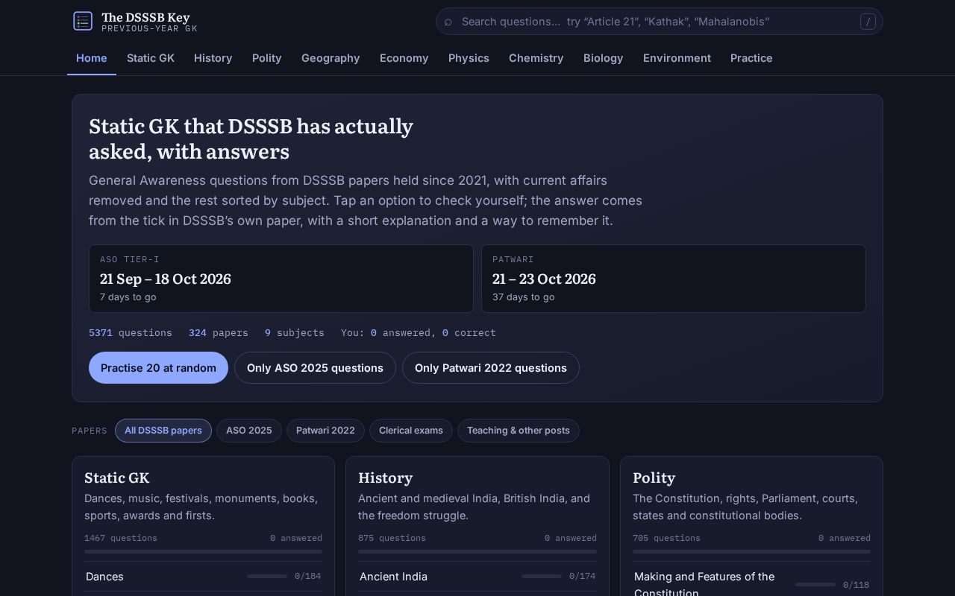
Task: Open the Geography tab
Action: tap(331, 58)
